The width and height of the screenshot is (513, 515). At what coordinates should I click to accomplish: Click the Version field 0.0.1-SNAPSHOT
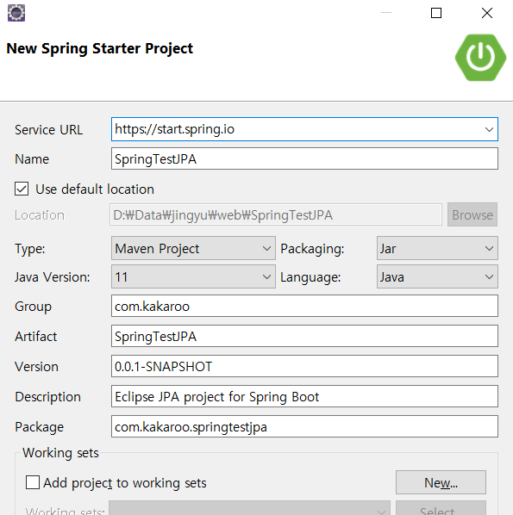point(304,366)
